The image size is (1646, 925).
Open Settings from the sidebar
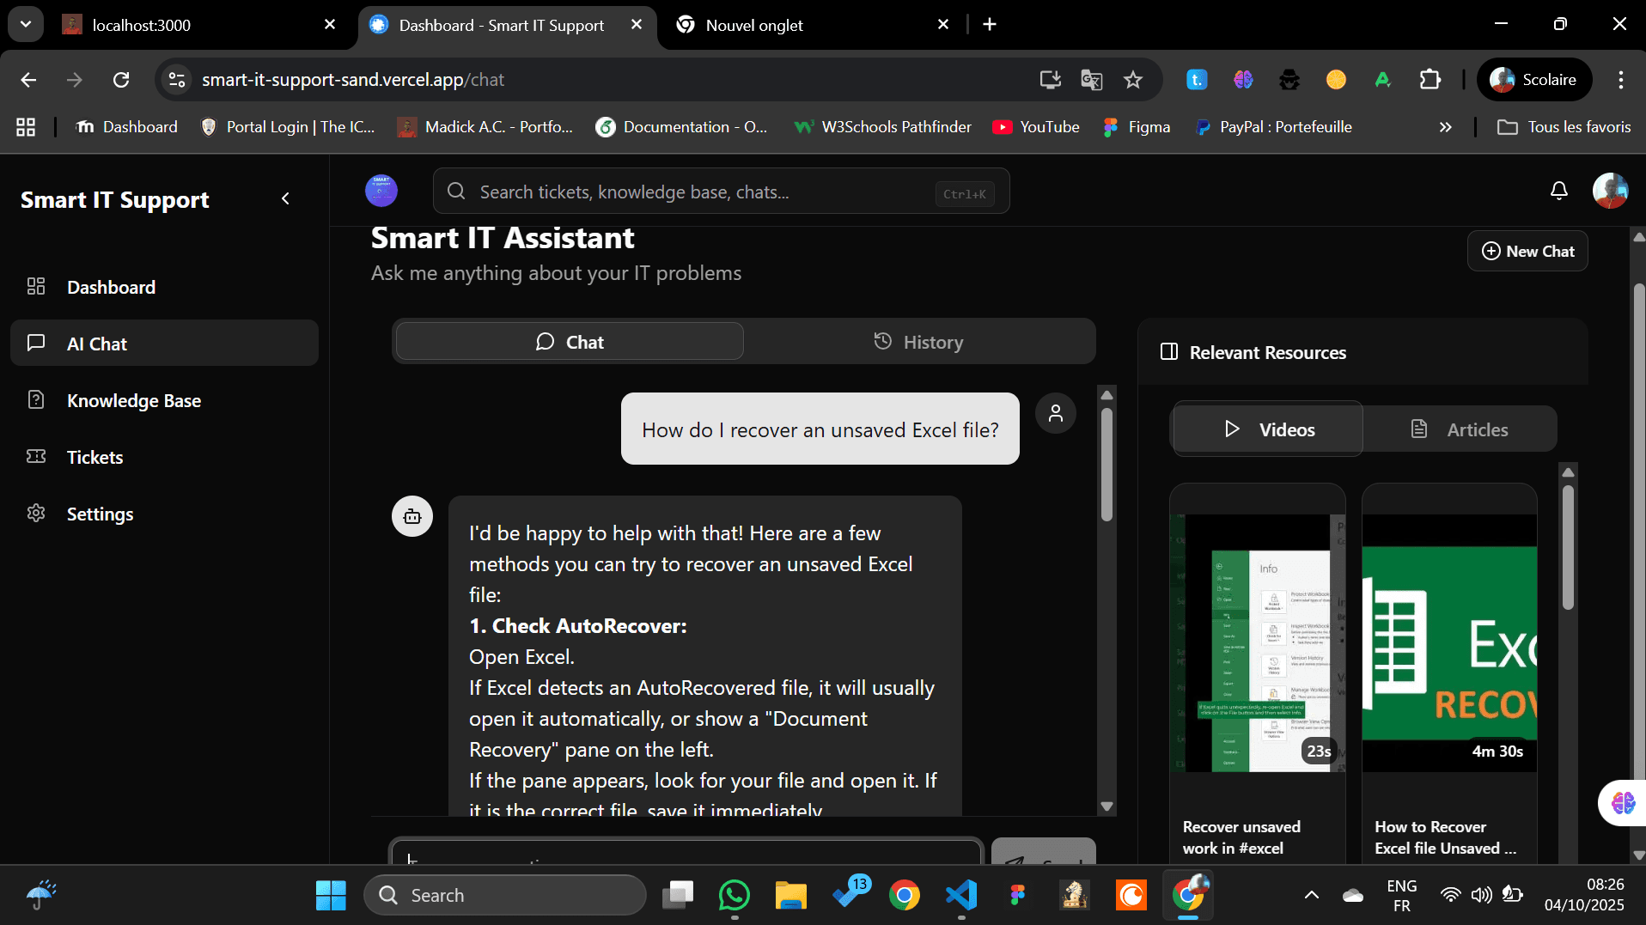[x=164, y=514]
